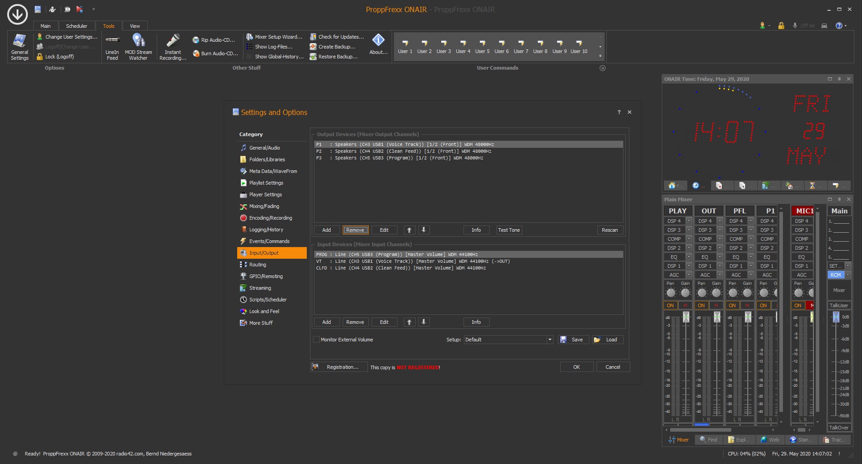Enable Monitor External Volume checkbox

coord(316,340)
